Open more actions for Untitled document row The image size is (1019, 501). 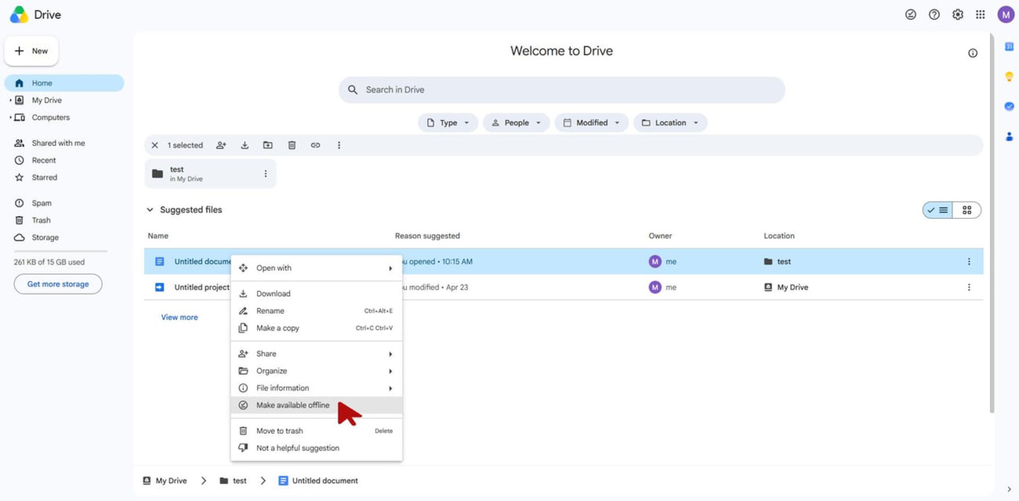[x=969, y=262]
